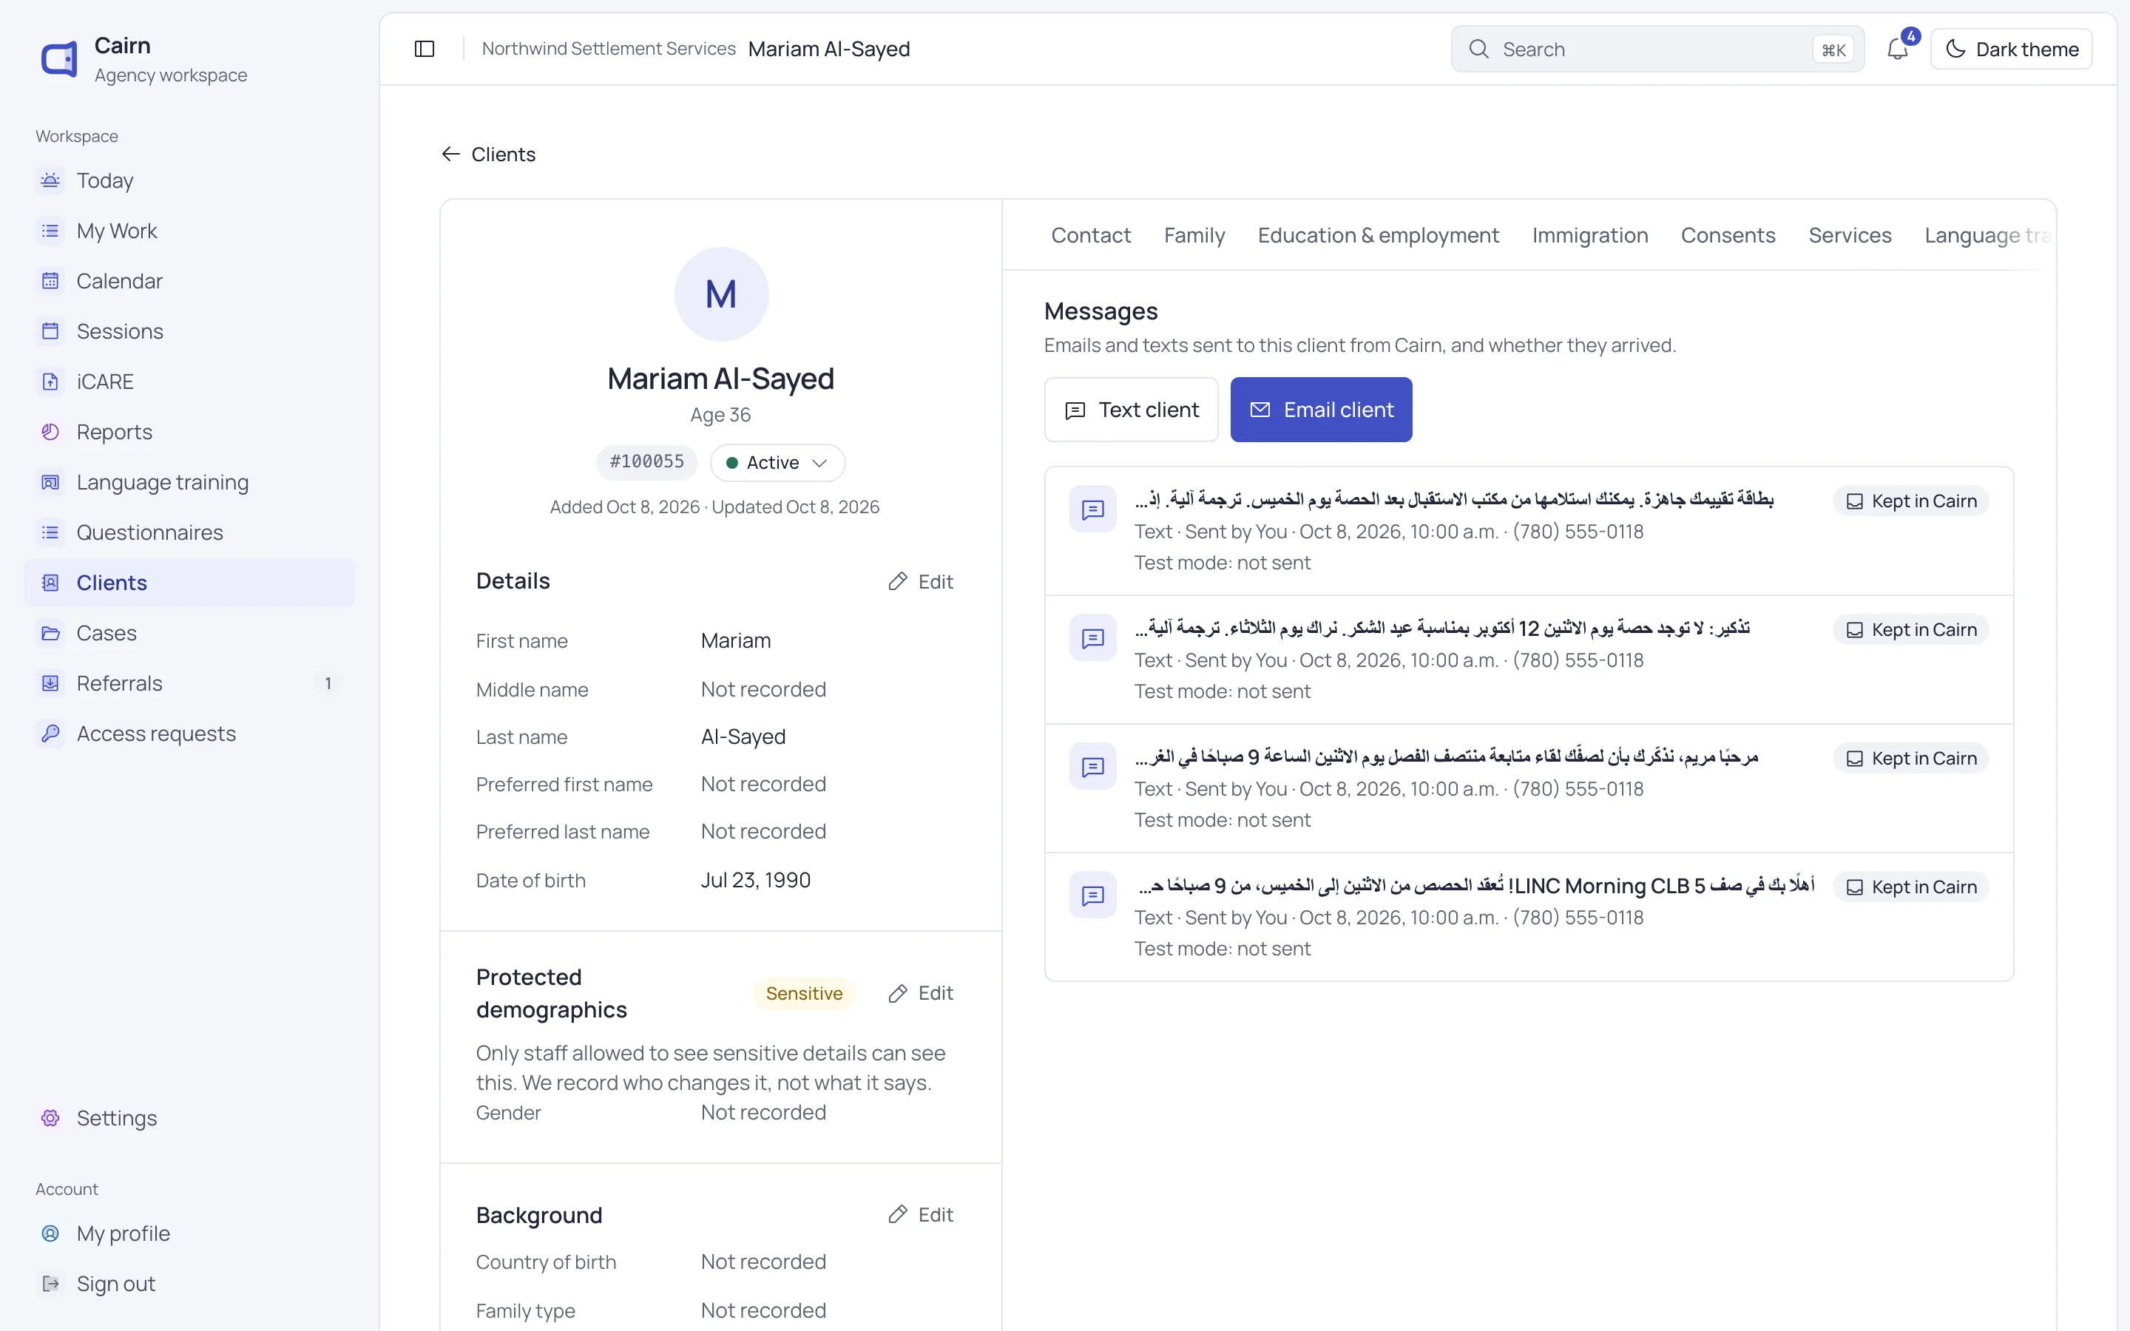Focus the Search field

click(1657, 50)
